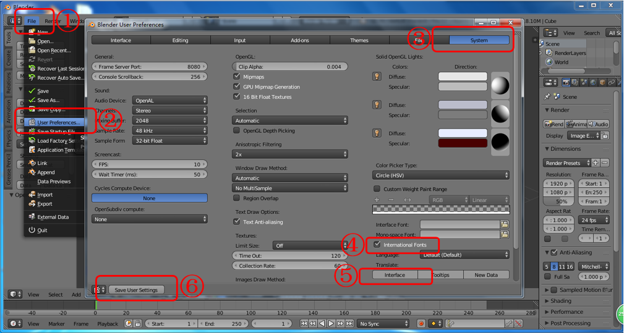Open the Object properties cube tab icon
This screenshot has height=333, width=624.
pyautogui.click(x=602, y=82)
